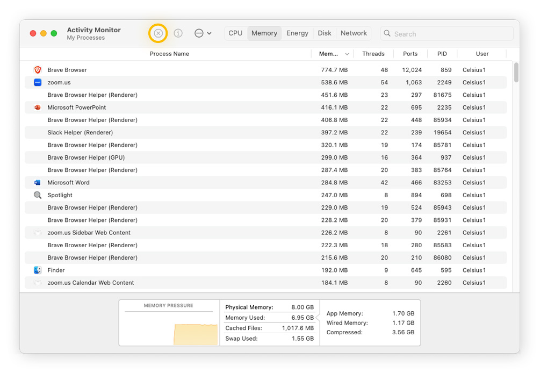This screenshot has width=540, height=373.
Task: Show the Network tab
Action: [354, 33]
